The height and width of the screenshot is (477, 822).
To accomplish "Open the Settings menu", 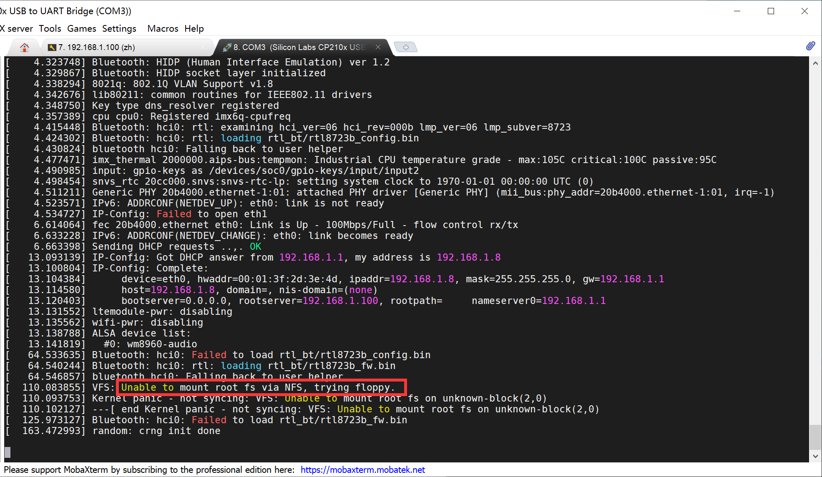I will pos(119,28).
